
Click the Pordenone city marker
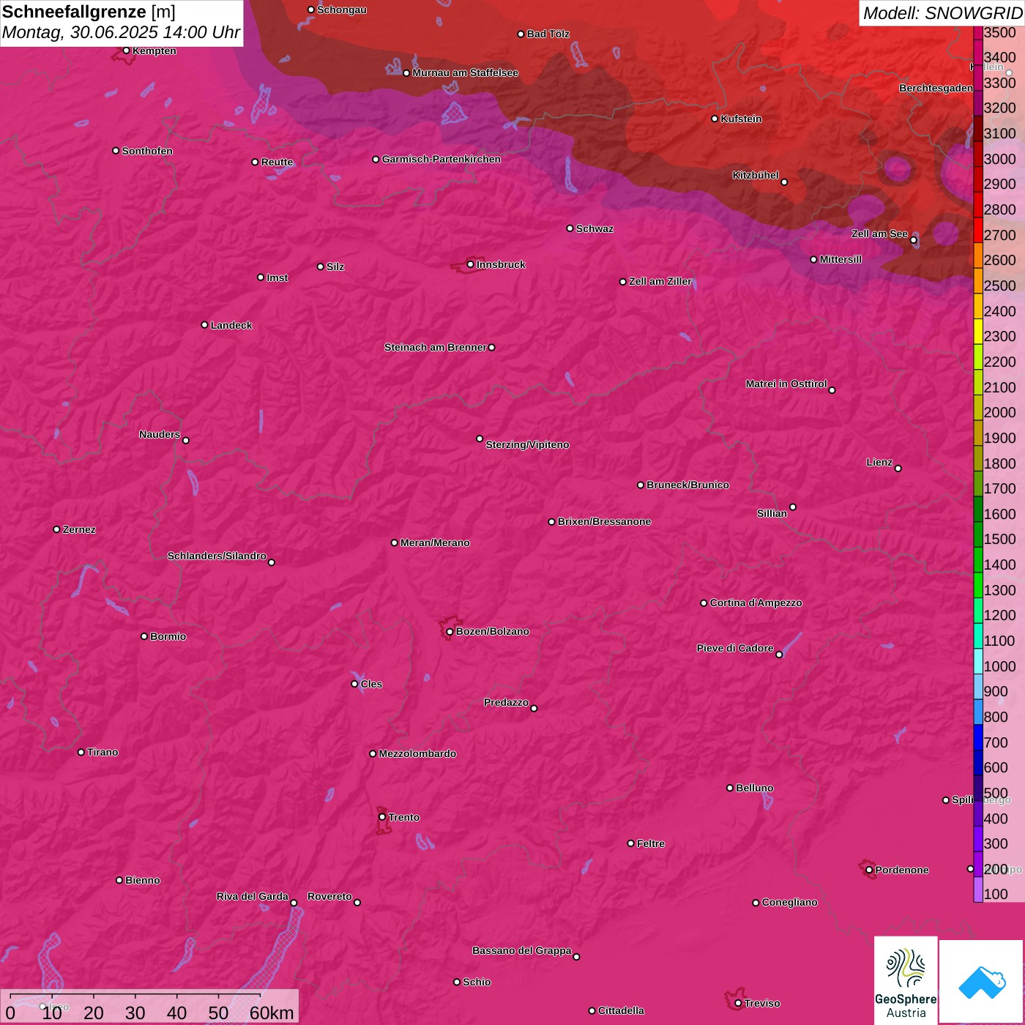click(869, 870)
